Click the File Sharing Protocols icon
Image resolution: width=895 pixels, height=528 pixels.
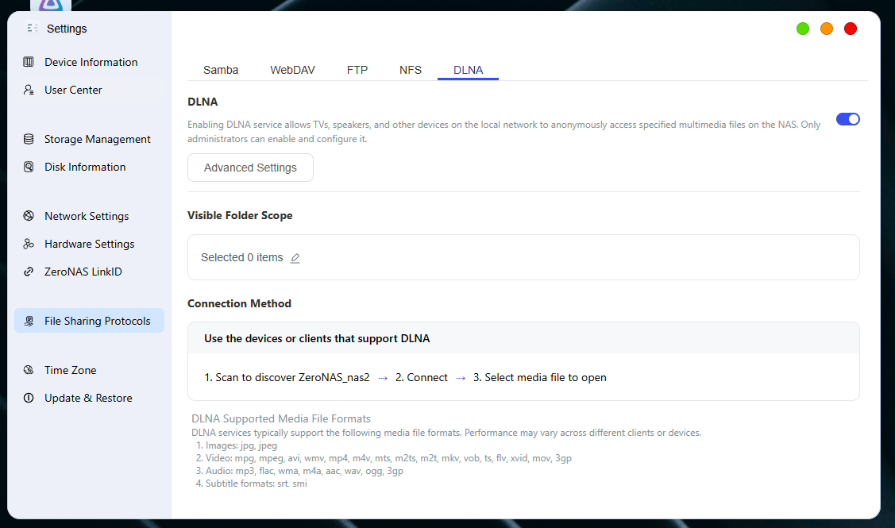29,321
